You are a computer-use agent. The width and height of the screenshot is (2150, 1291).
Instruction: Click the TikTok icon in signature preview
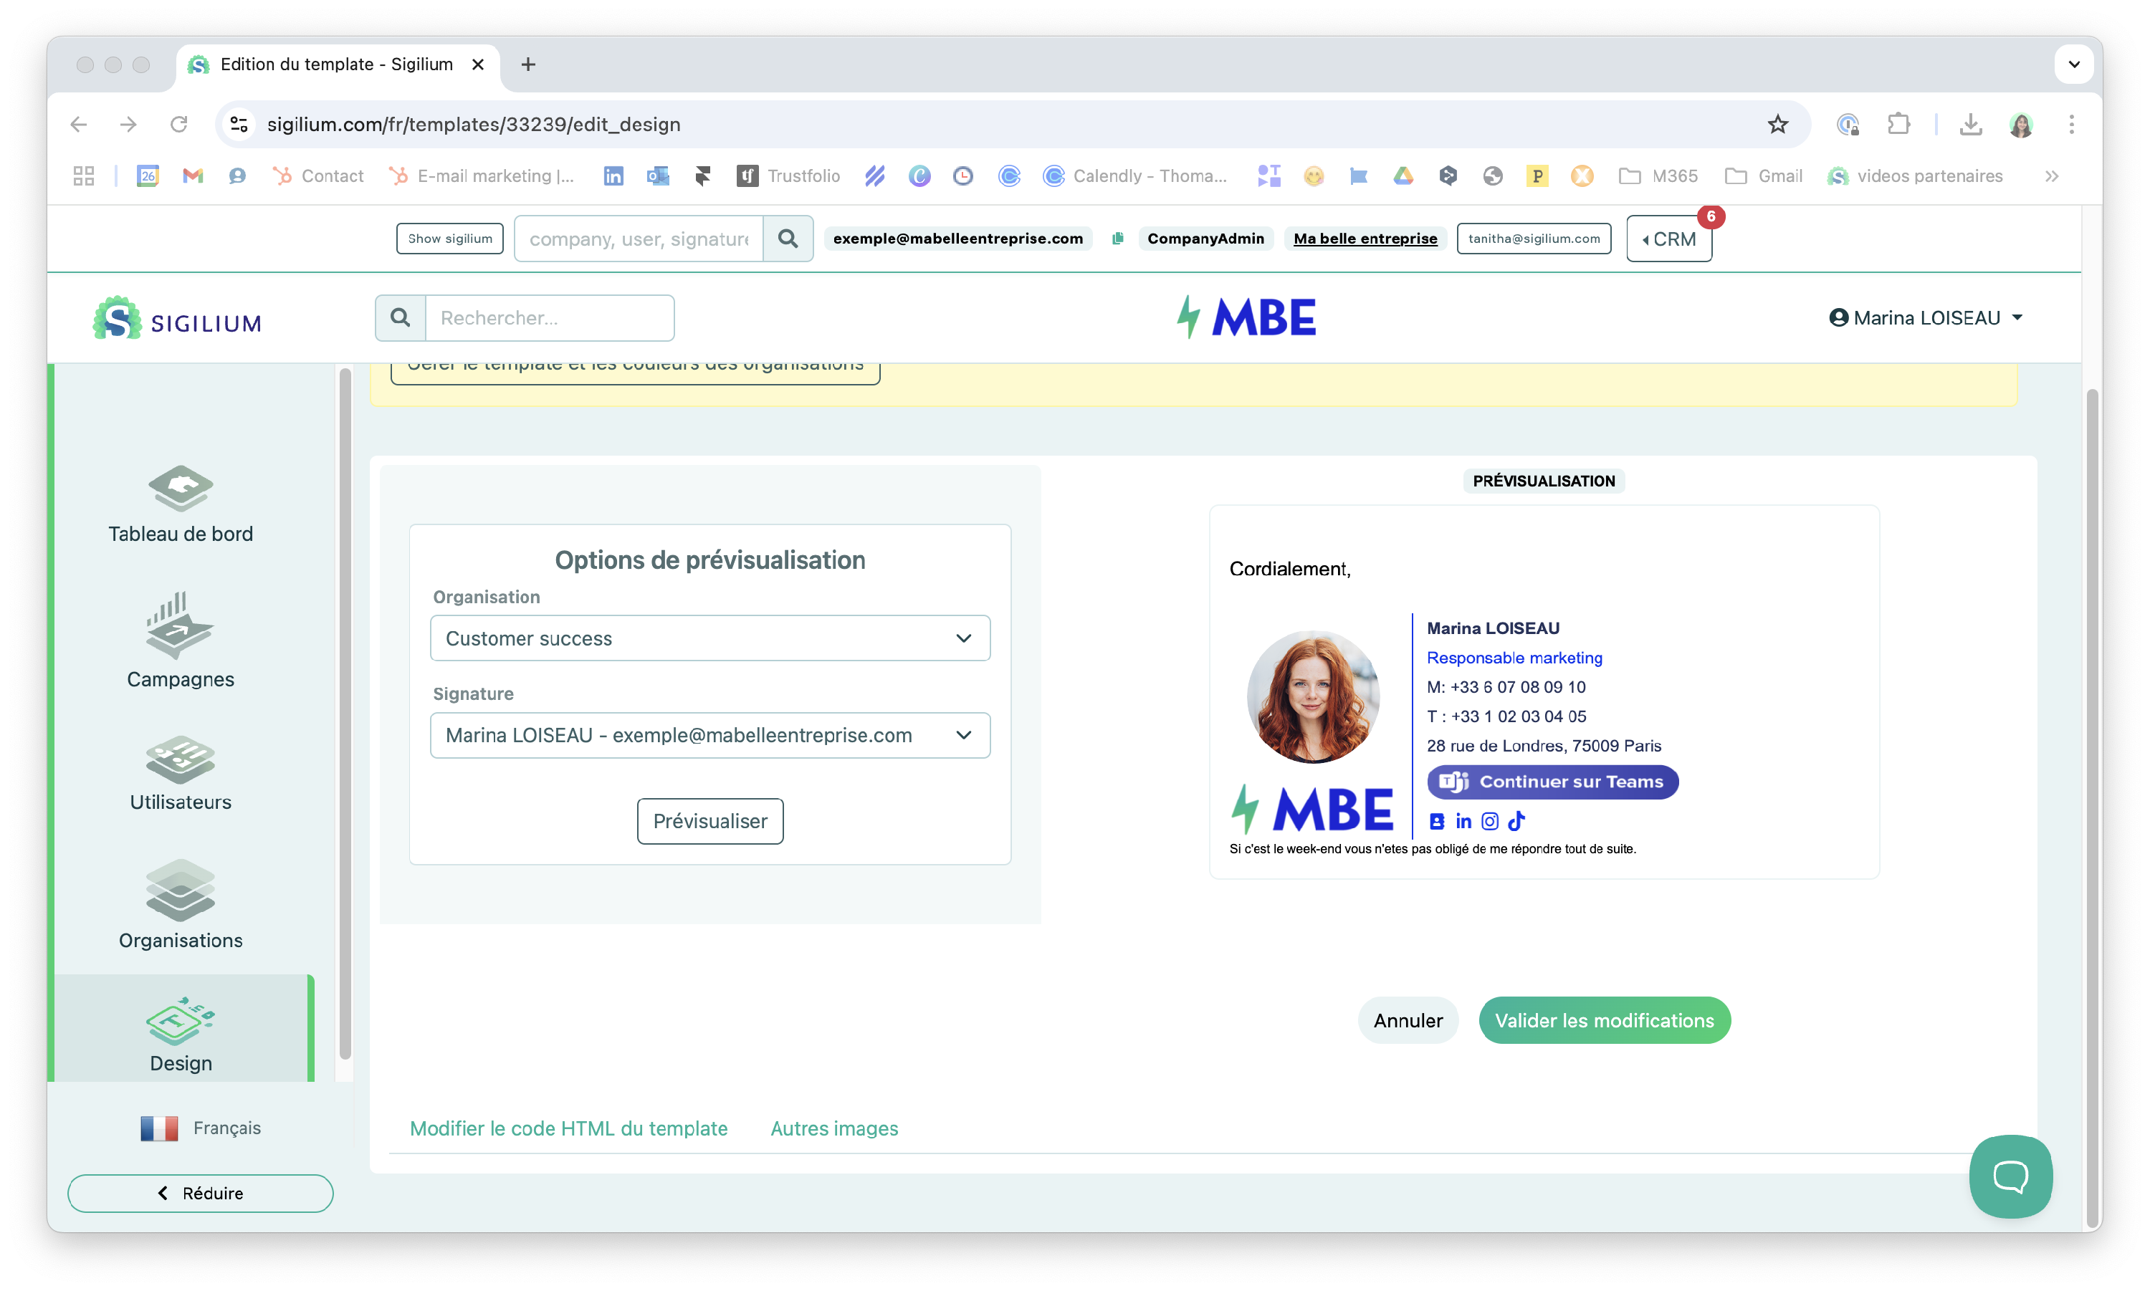tap(1516, 821)
